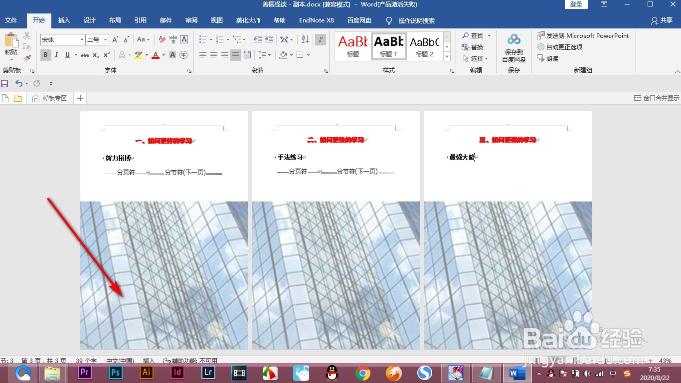Toggle justify alignment
The height and width of the screenshot is (383, 681).
coord(236,55)
